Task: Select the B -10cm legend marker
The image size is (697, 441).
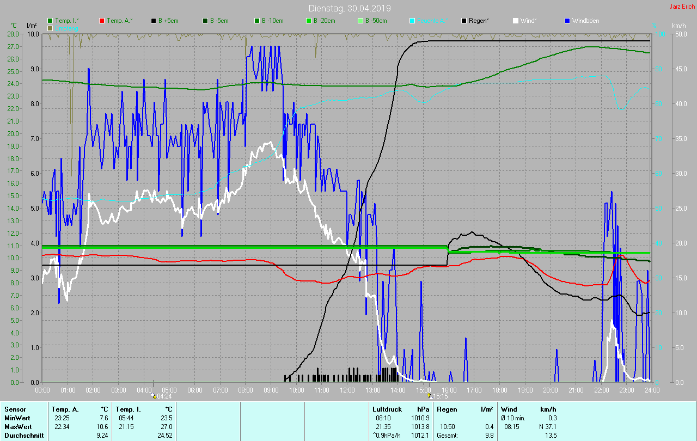Action: point(257,21)
